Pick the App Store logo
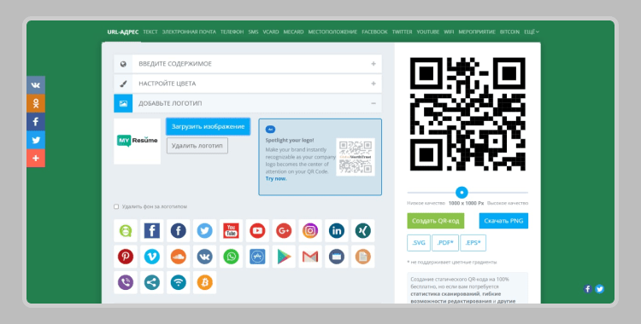Viewport: 641px width, 324px height. pos(257,257)
